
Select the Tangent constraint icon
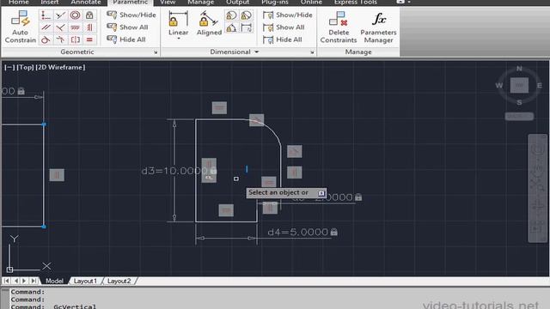[46, 39]
